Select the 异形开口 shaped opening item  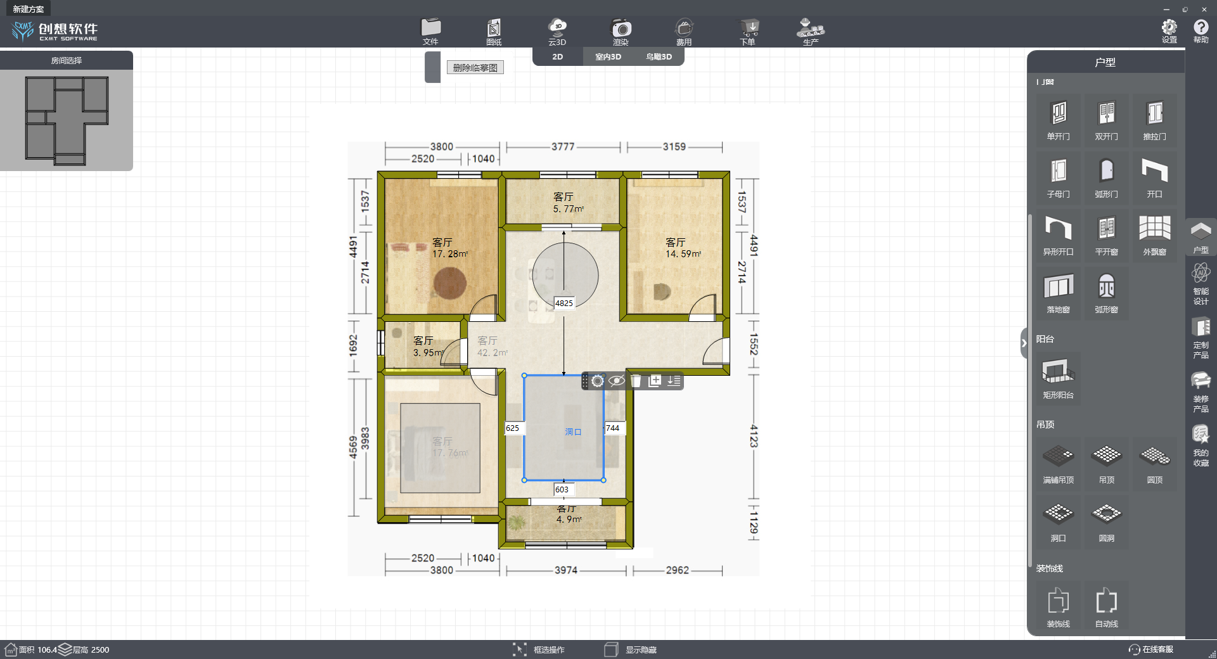tap(1059, 236)
